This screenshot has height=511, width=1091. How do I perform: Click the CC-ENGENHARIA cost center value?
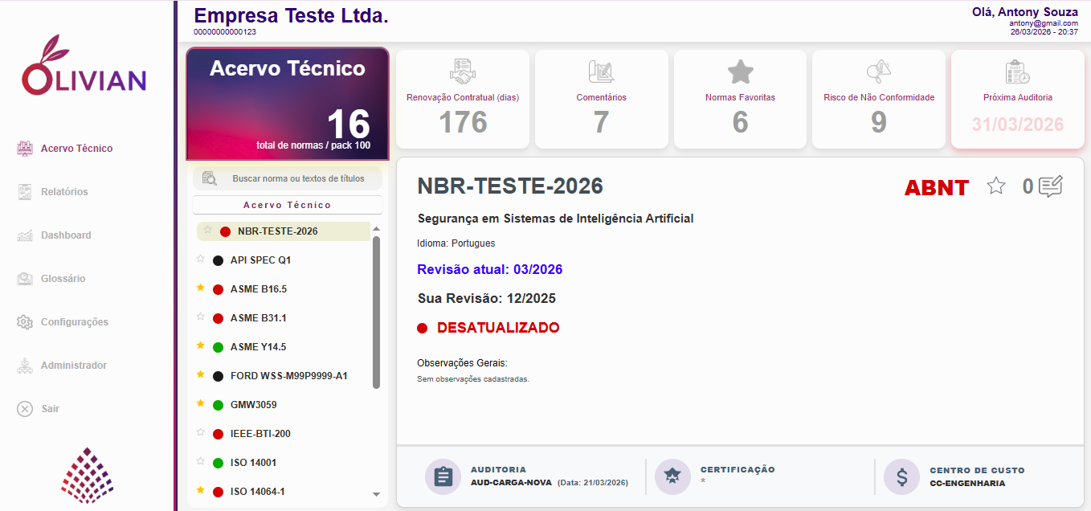967,483
